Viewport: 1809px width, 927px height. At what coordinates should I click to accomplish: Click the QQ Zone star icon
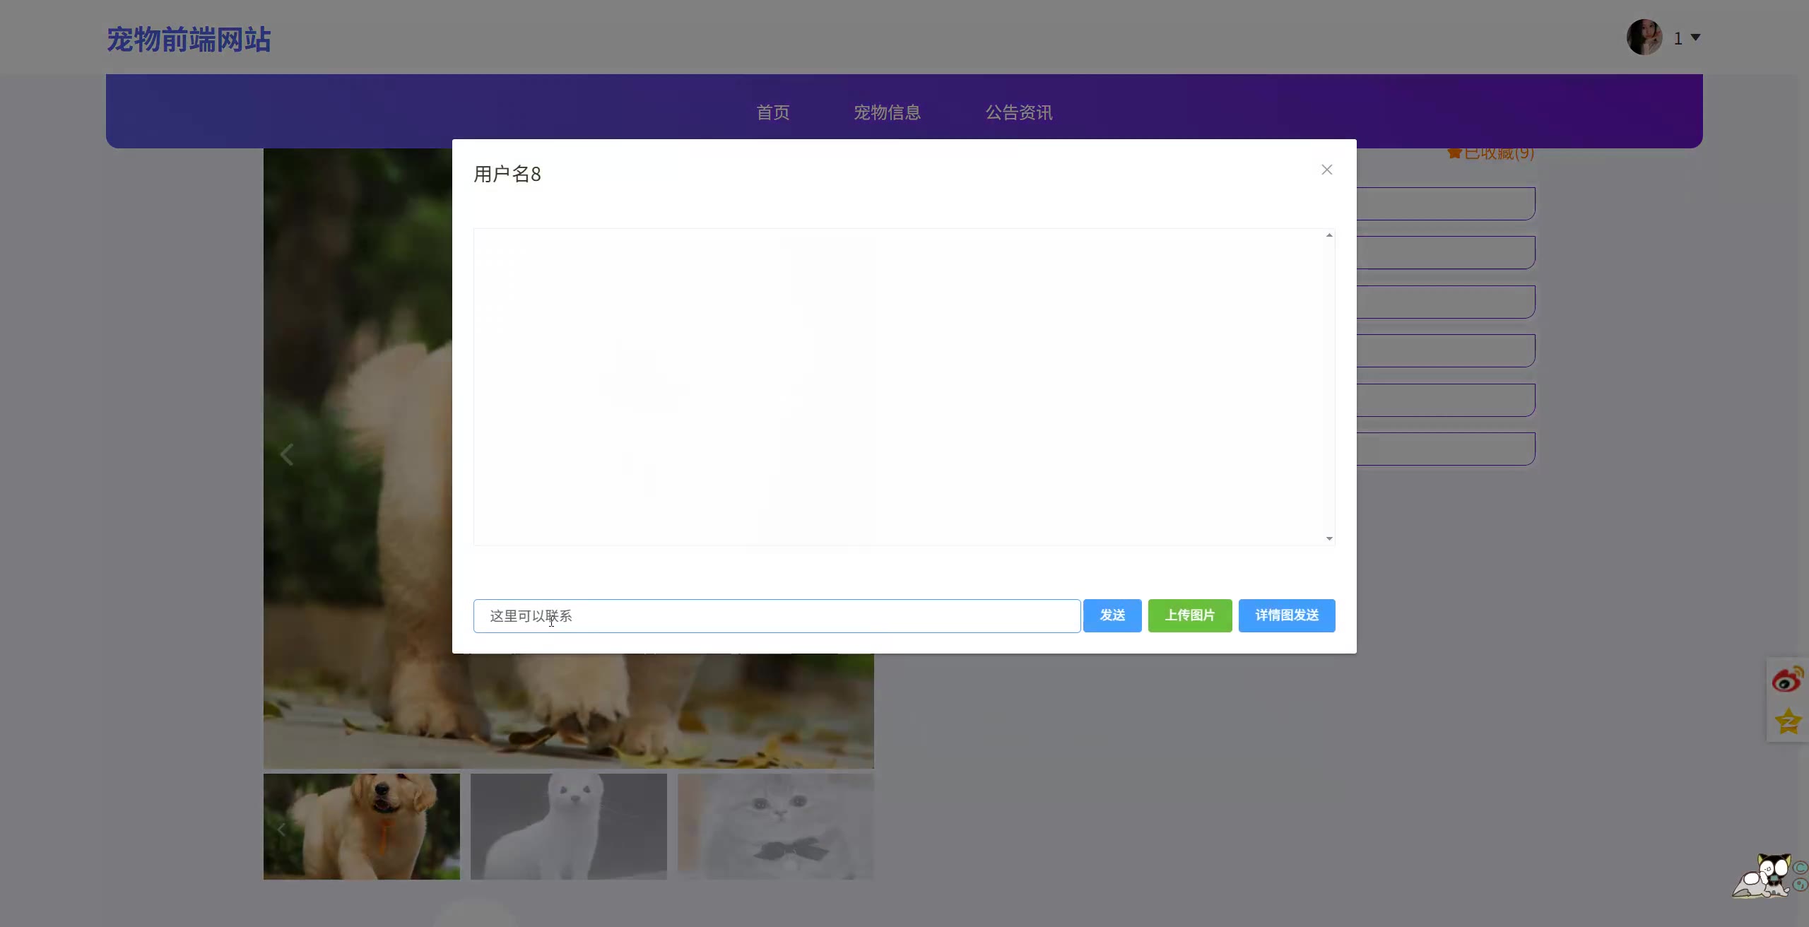click(1788, 721)
